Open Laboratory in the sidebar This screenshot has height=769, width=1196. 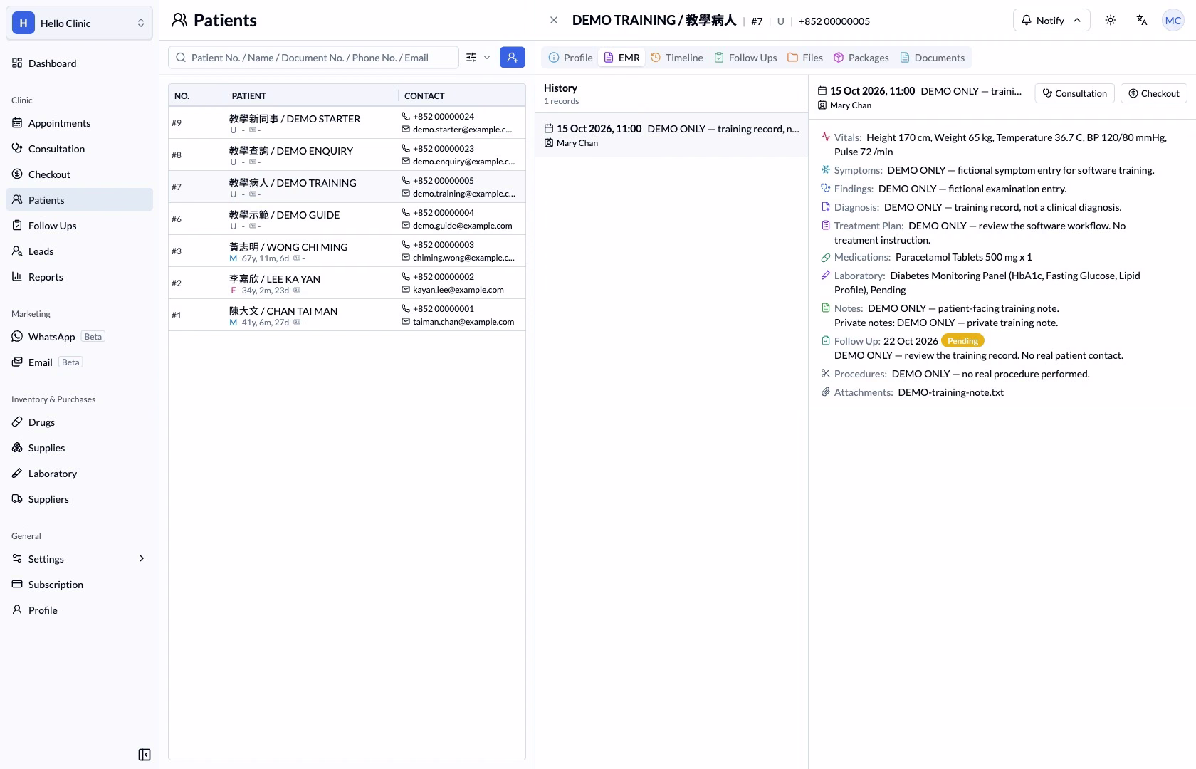pyautogui.click(x=79, y=474)
